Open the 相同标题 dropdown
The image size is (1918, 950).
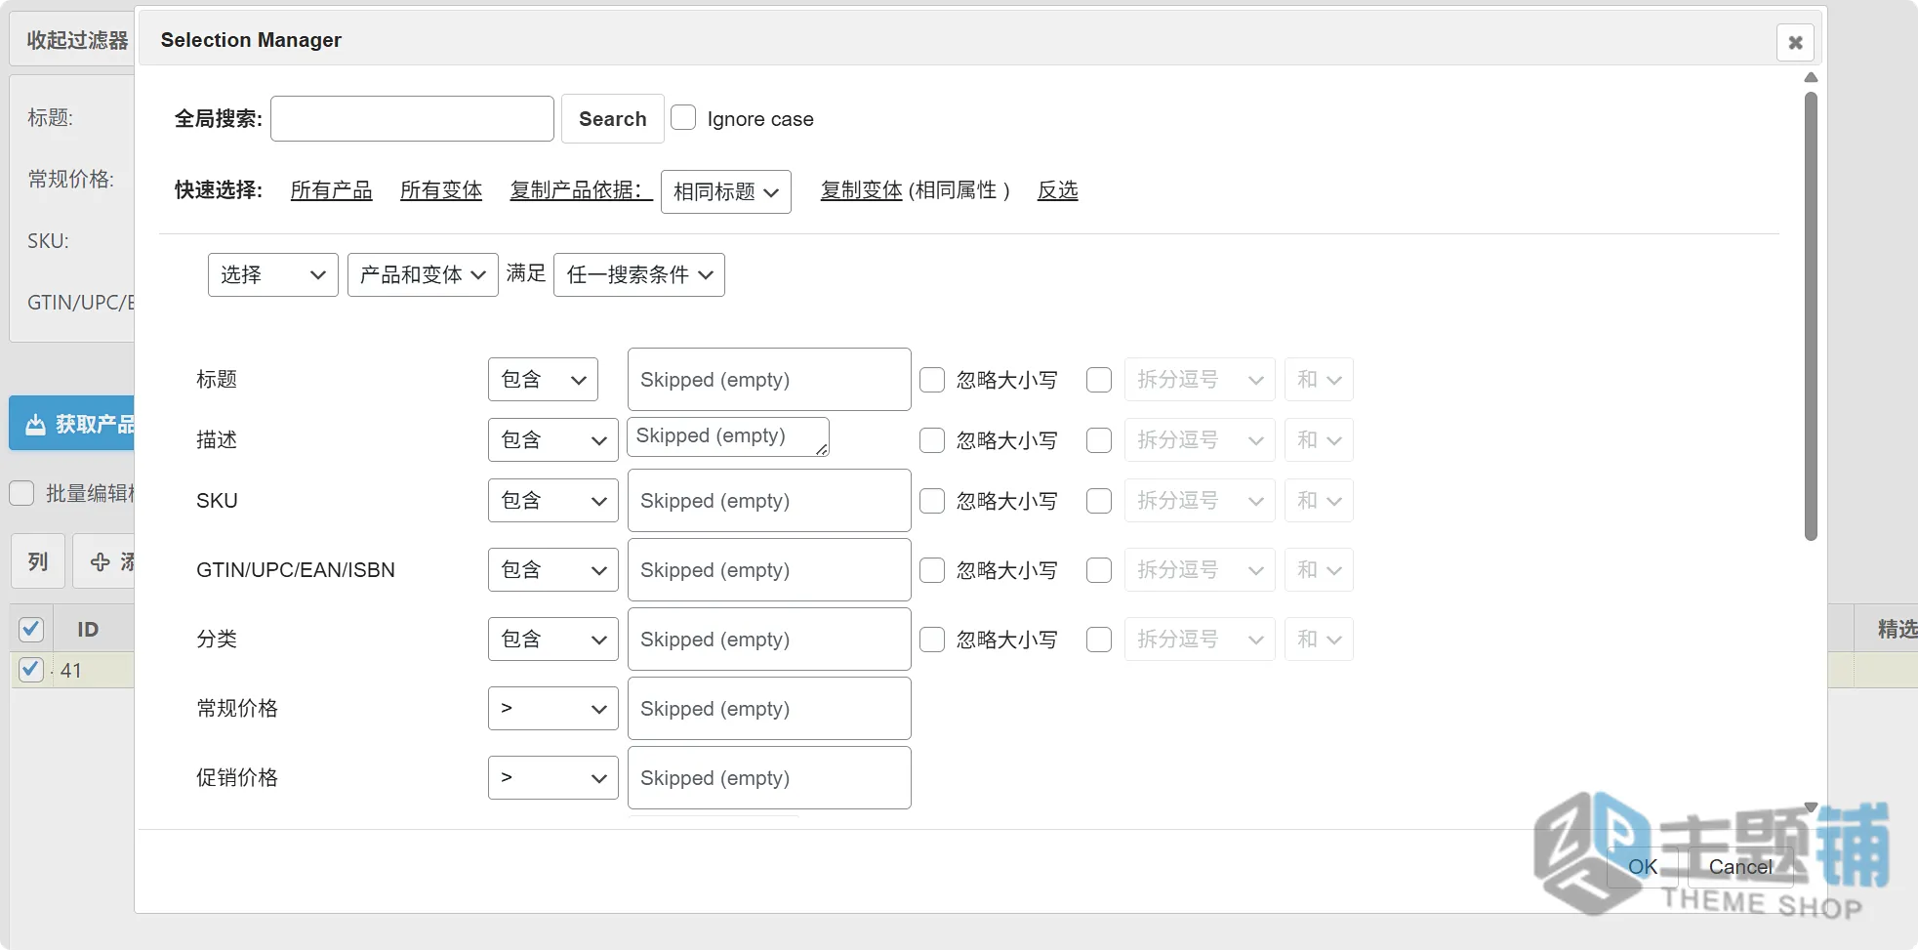(x=725, y=191)
